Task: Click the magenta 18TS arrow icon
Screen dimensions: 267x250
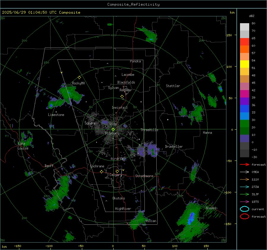Action: click(x=244, y=202)
